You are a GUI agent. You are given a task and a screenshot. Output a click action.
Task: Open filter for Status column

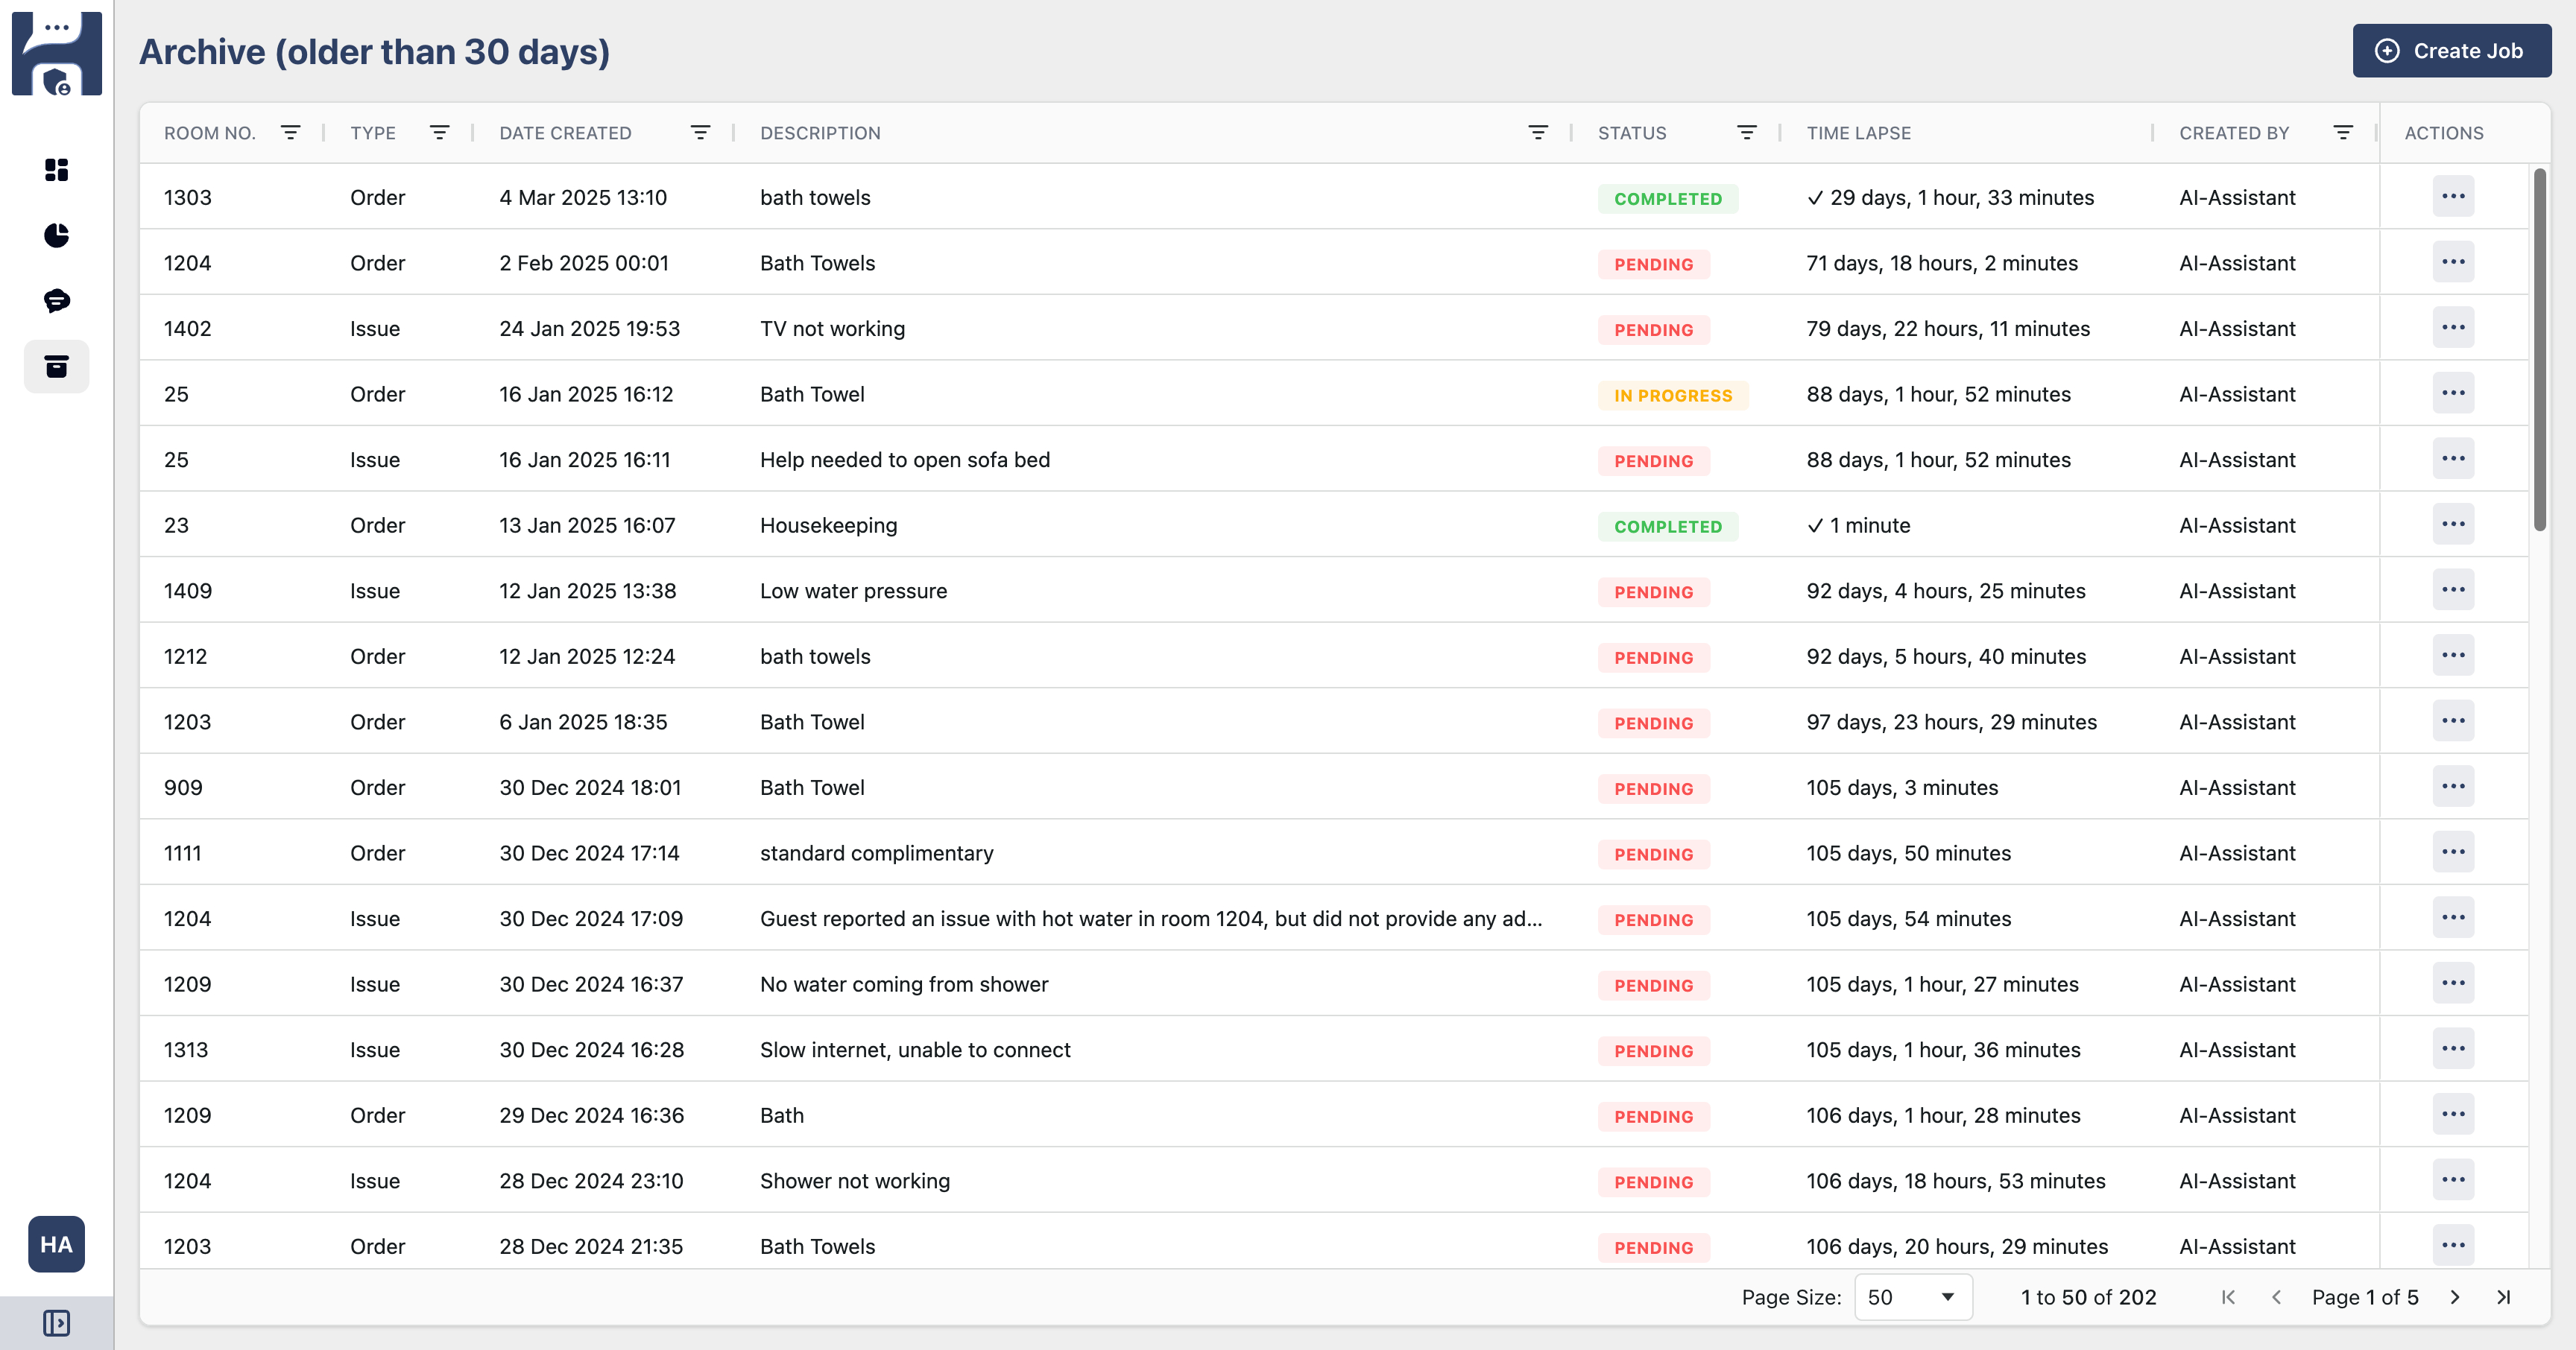[x=1747, y=133]
